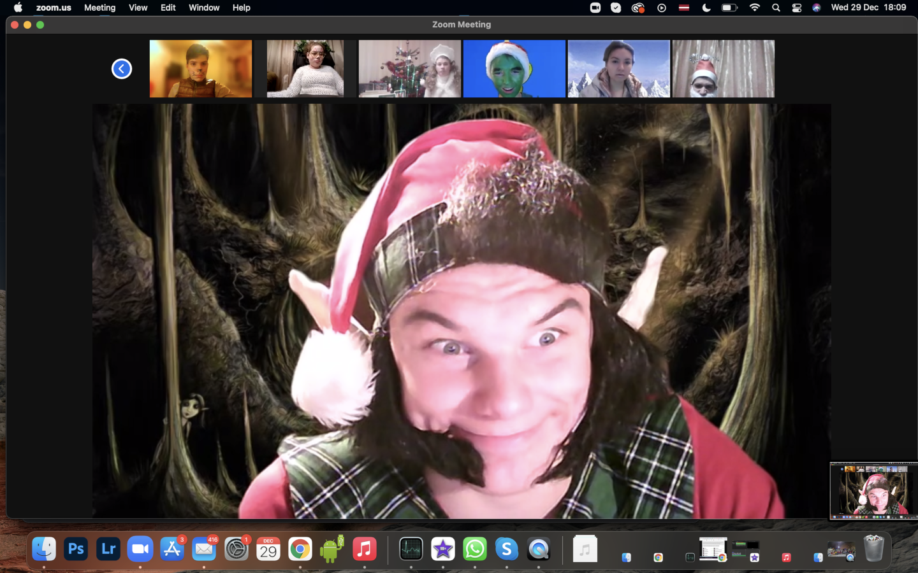Open the zoom.us app menu
This screenshot has height=573, width=918.
[54, 8]
